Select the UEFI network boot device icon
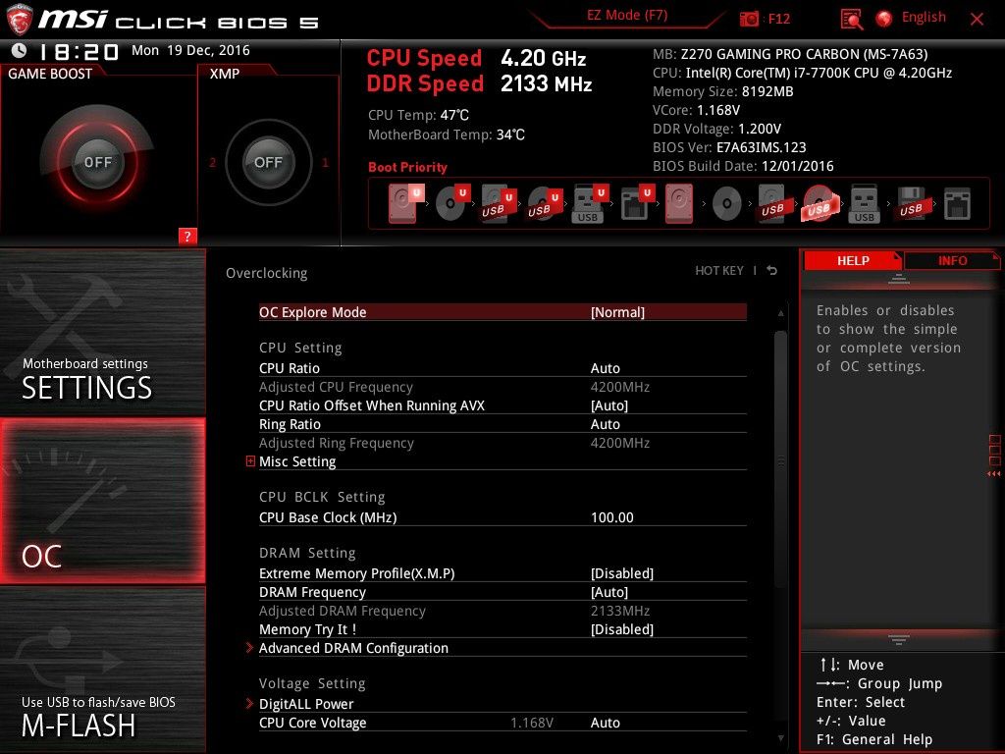Viewport: 1005px width, 754px height. 636,203
